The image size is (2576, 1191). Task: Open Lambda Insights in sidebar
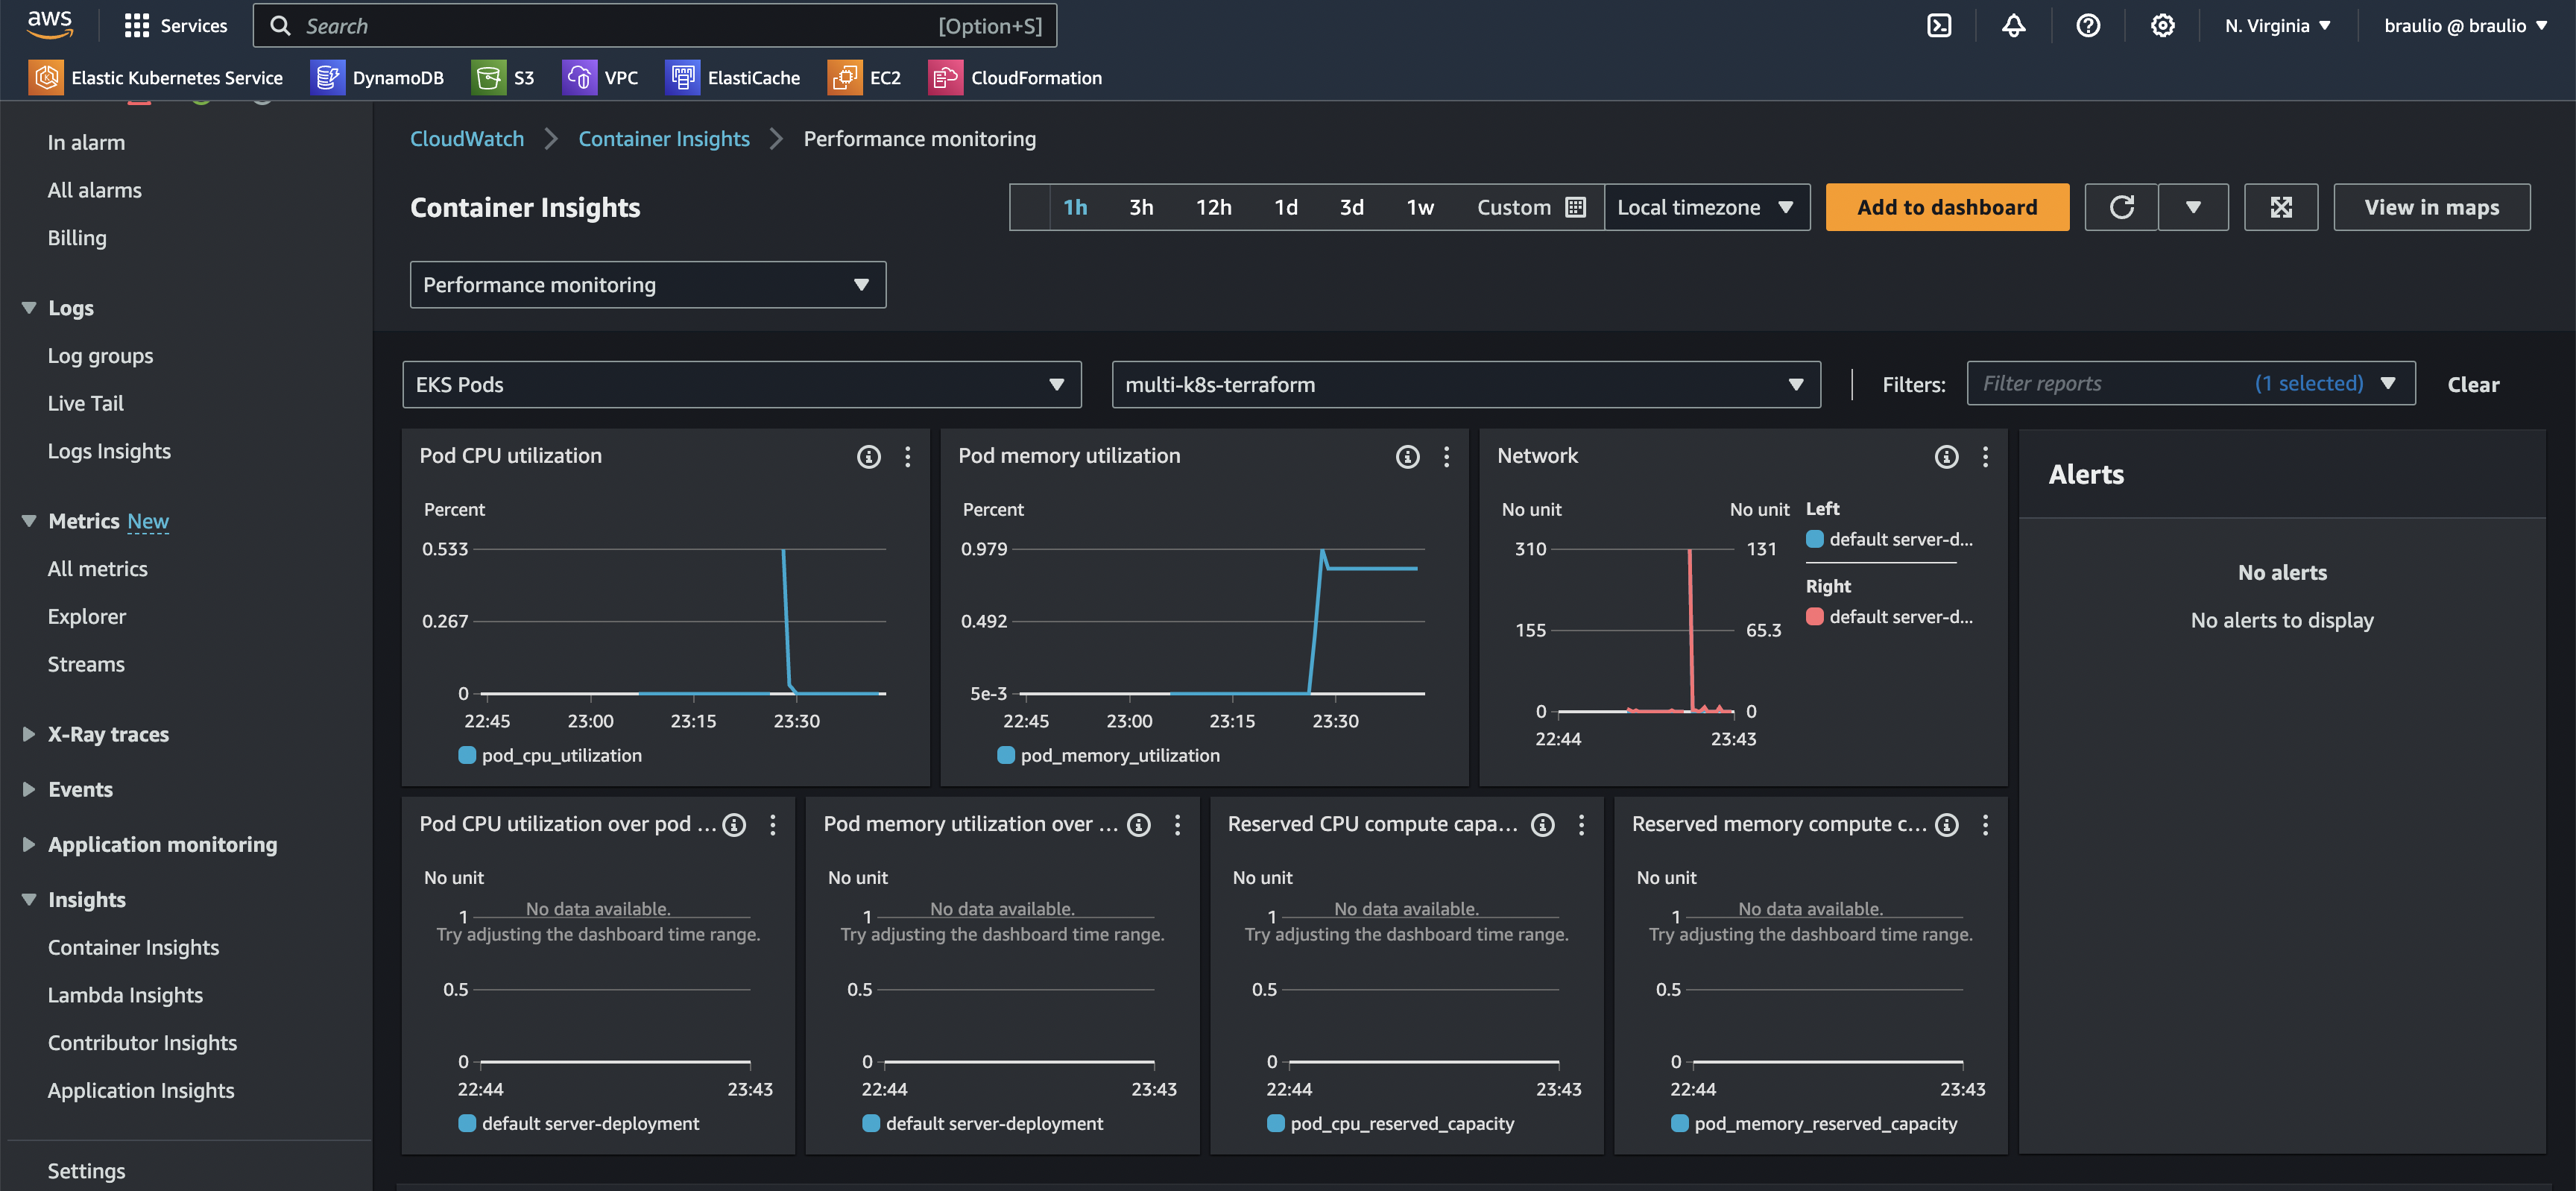click(125, 995)
